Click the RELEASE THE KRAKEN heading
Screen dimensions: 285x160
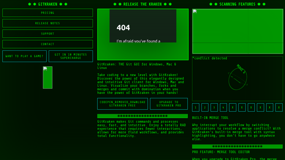click(x=142, y=4)
